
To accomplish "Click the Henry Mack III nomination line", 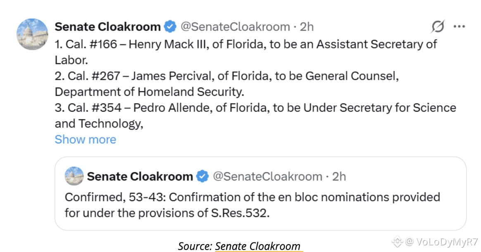I will (x=245, y=44).
